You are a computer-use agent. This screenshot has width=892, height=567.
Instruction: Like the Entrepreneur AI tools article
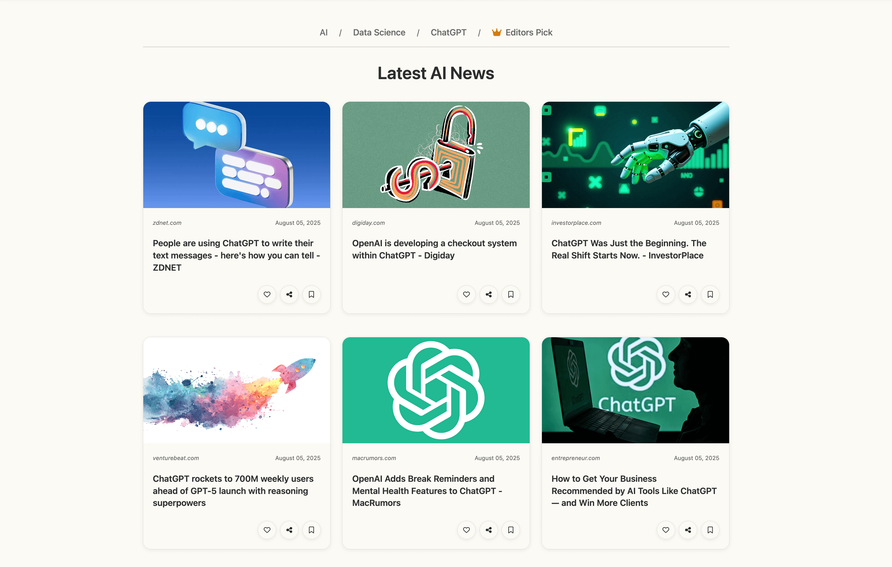665,530
